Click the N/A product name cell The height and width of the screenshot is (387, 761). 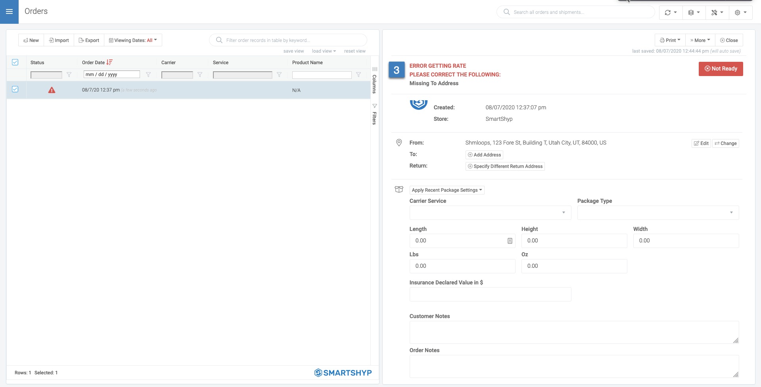coord(296,90)
